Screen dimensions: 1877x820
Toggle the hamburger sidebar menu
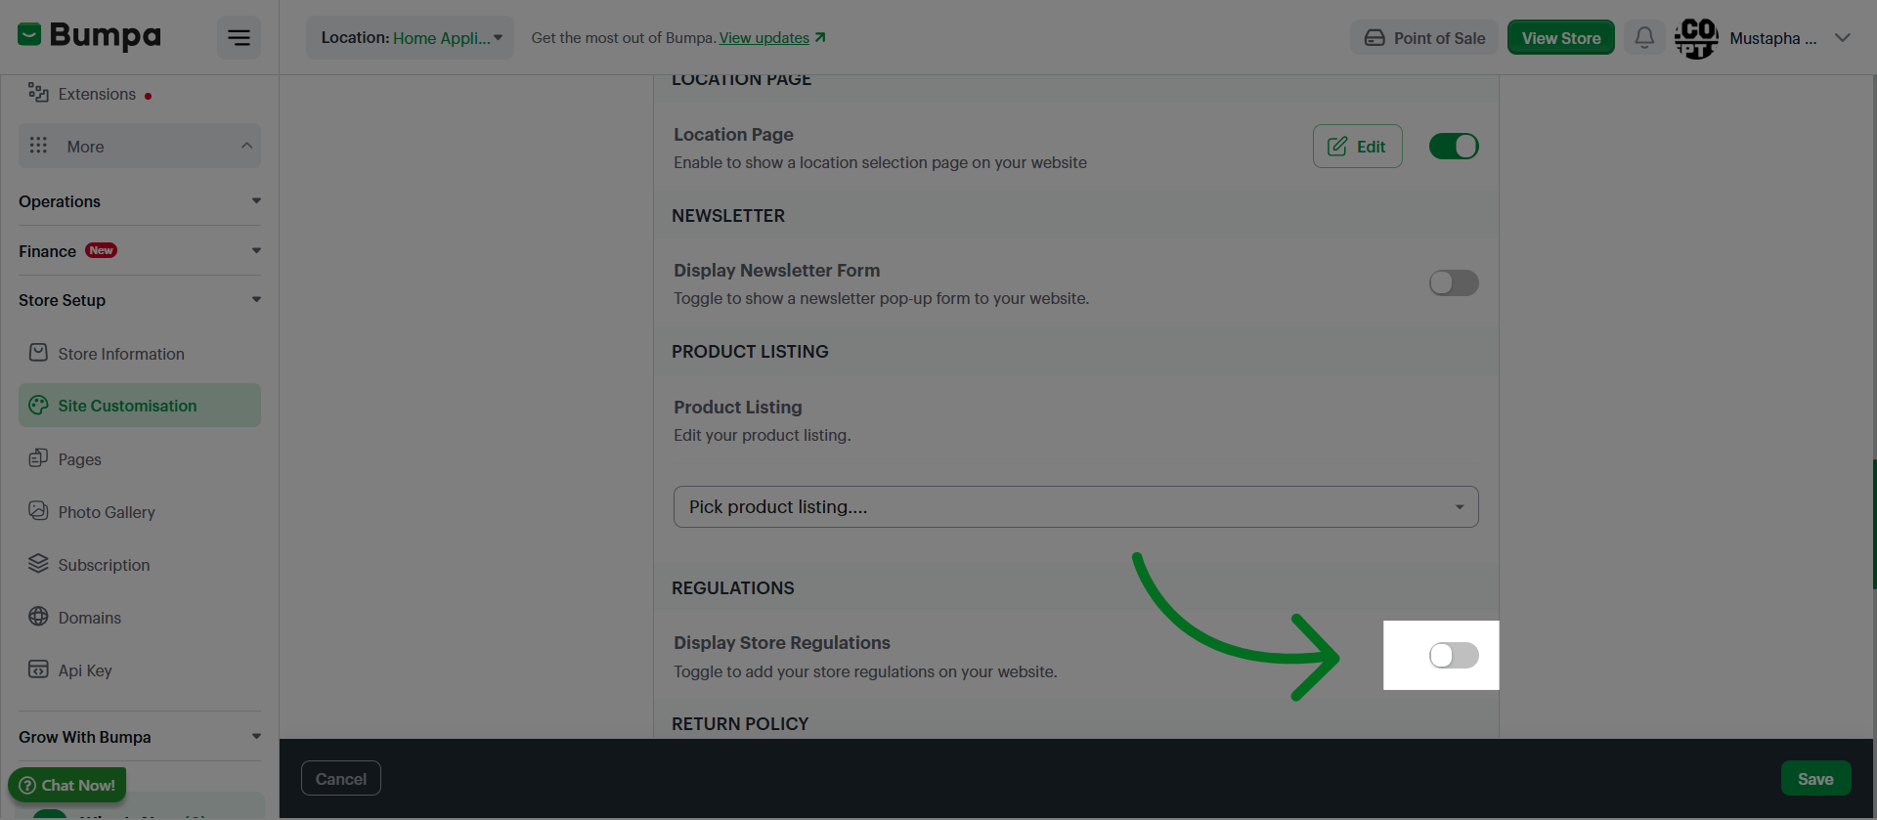(239, 38)
